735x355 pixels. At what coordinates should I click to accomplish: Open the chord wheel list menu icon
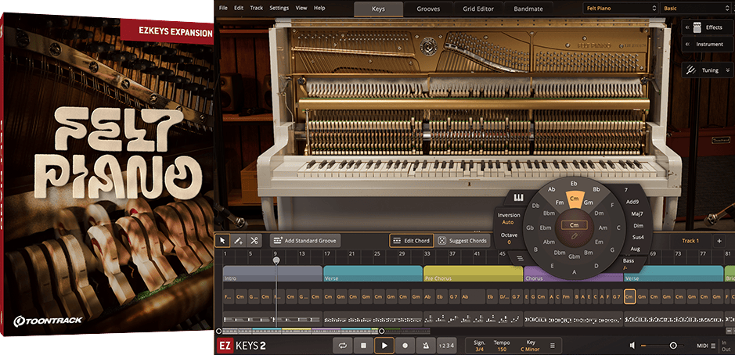pyautogui.click(x=520, y=257)
